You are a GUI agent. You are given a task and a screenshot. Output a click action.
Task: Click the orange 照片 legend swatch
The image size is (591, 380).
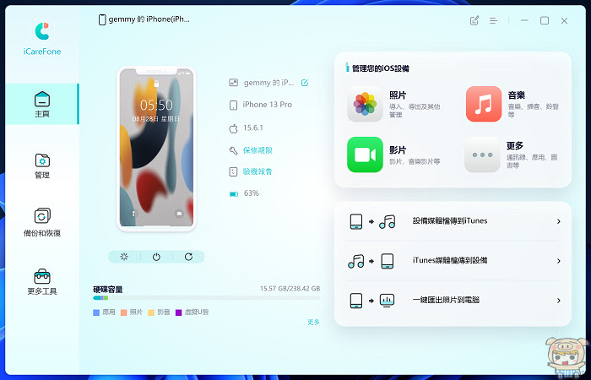tap(123, 312)
